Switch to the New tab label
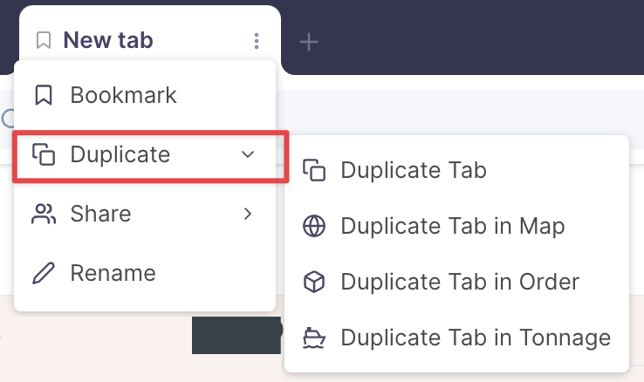This screenshot has height=382, width=644. coord(108,40)
